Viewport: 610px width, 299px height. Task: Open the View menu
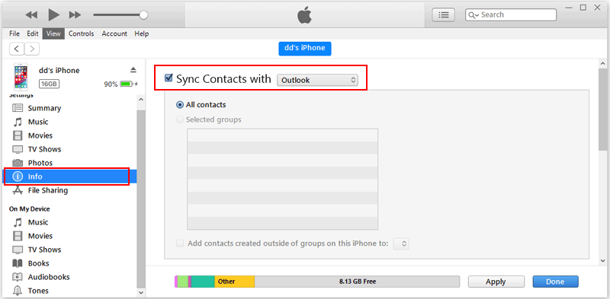[53, 33]
